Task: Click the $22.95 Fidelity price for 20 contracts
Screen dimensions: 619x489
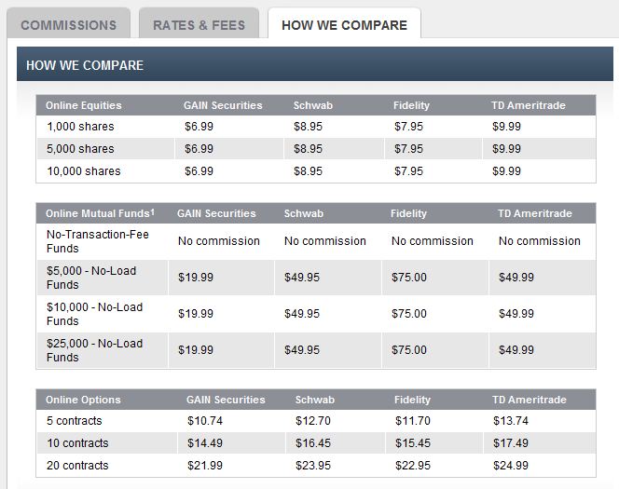Action: tap(411, 466)
